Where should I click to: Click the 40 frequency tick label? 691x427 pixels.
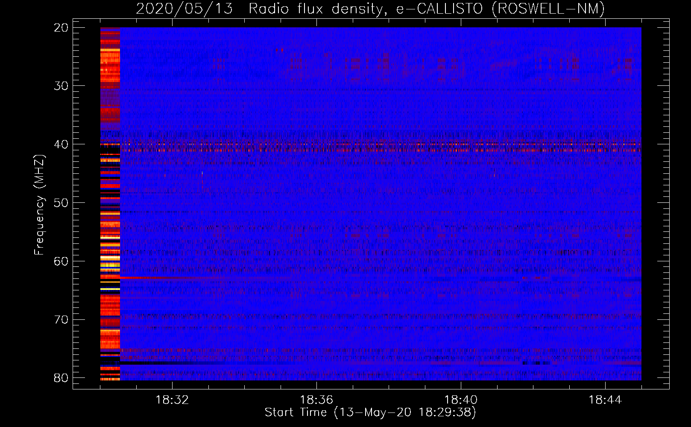[x=61, y=144]
